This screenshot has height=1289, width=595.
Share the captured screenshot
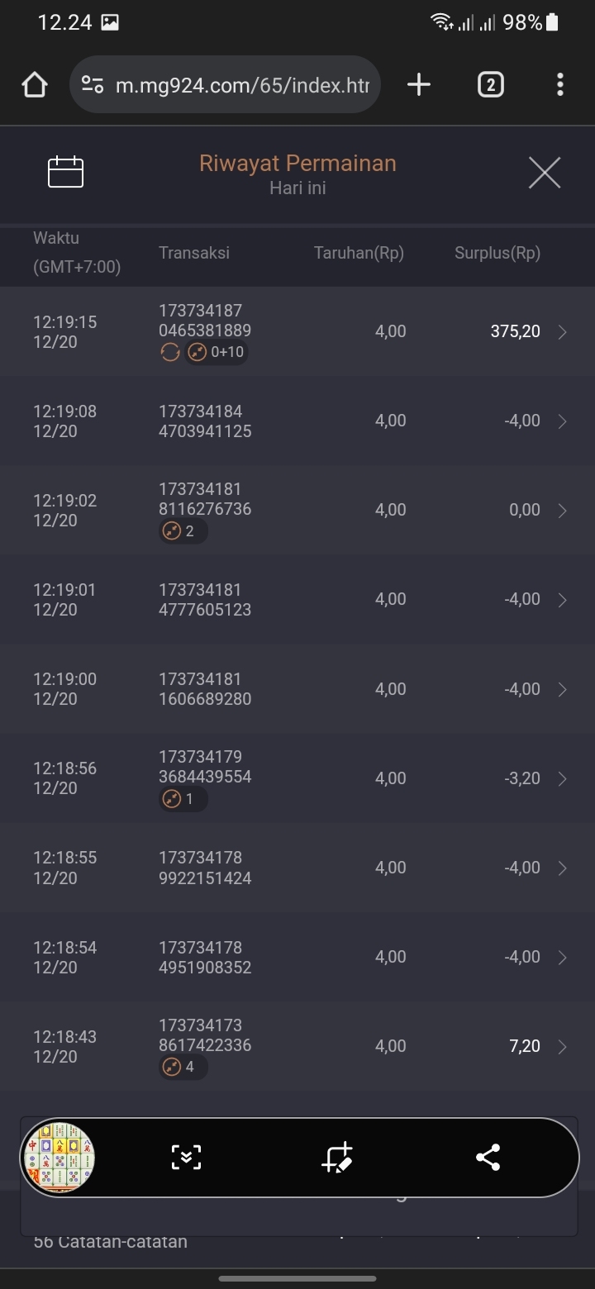488,1157
